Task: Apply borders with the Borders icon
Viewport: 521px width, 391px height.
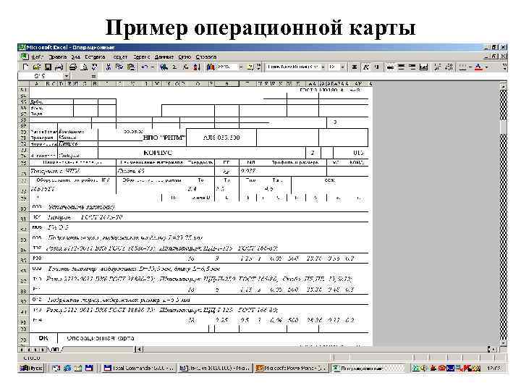Action: tap(462, 67)
